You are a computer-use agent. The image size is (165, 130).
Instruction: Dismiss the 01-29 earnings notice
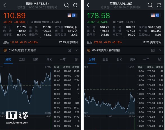(160, 50)
